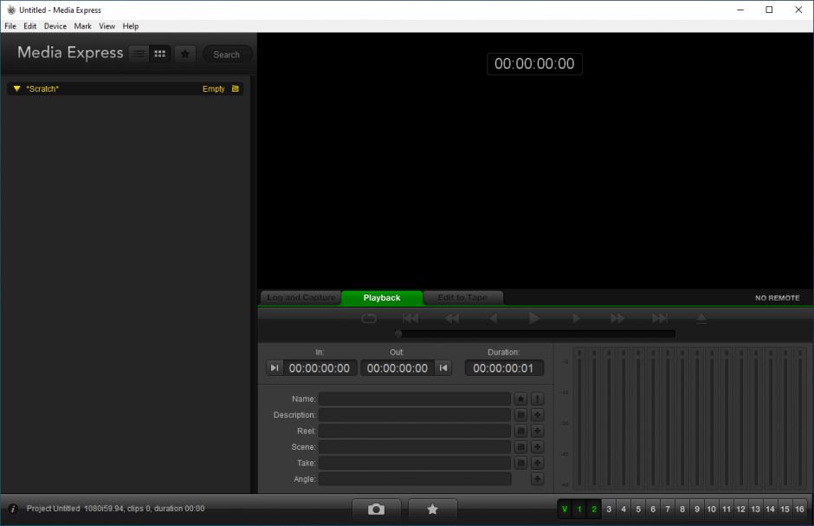Viewport: 814px width, 526px height.
Task: Click the mark In point button
Action: [275, 368]
